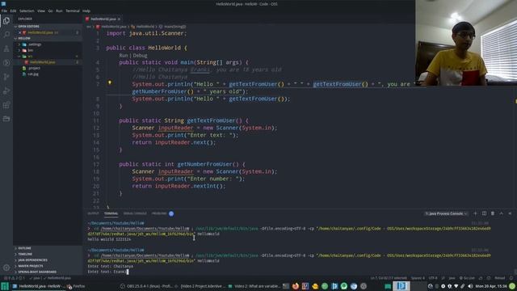Viewport: 517px width, 291px height.
Task: Close the HelloWorld.java editor tab
Action: 119,19
